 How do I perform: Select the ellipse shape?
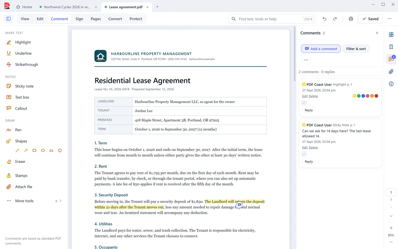43,150
